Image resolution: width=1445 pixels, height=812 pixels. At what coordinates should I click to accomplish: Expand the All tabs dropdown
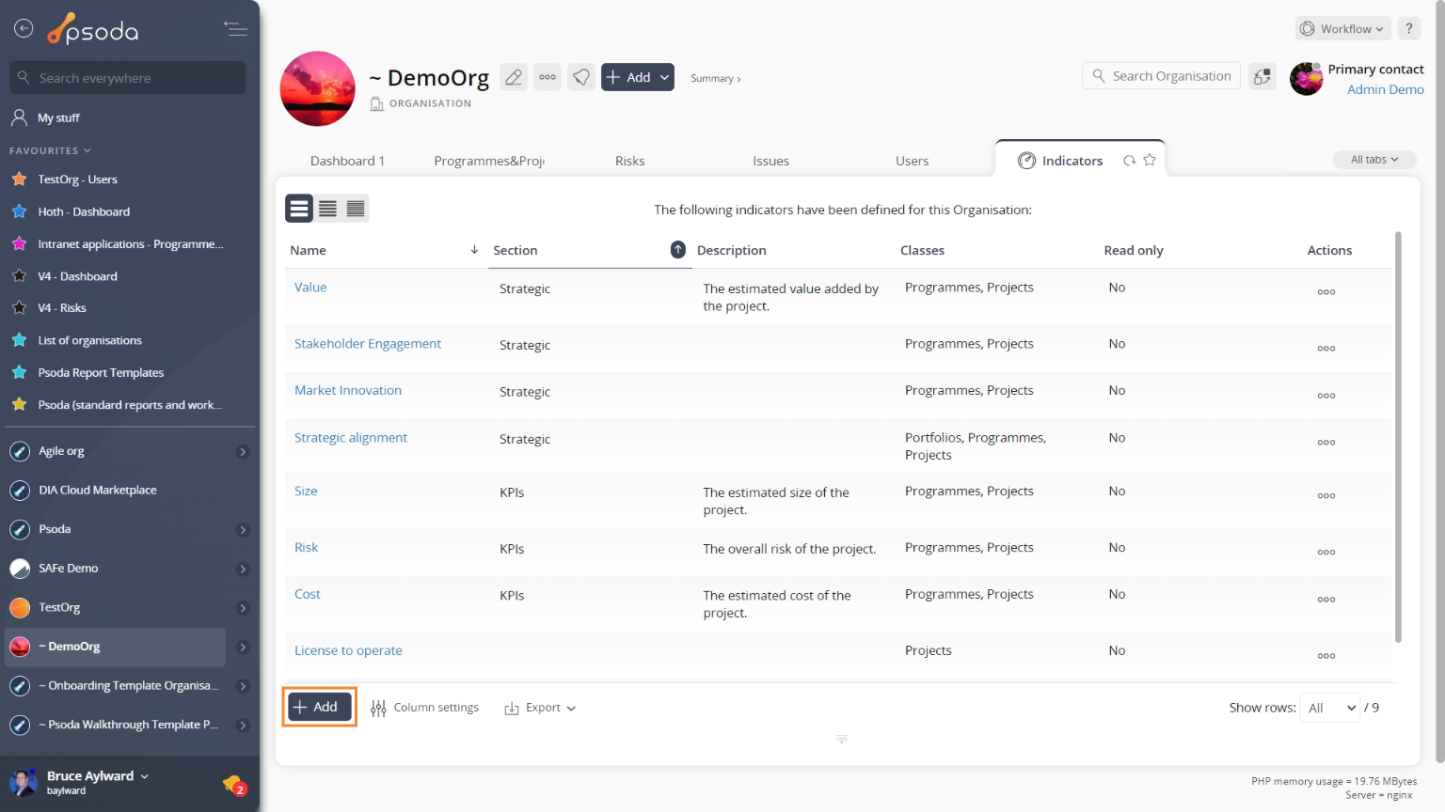click(1374, 160)
